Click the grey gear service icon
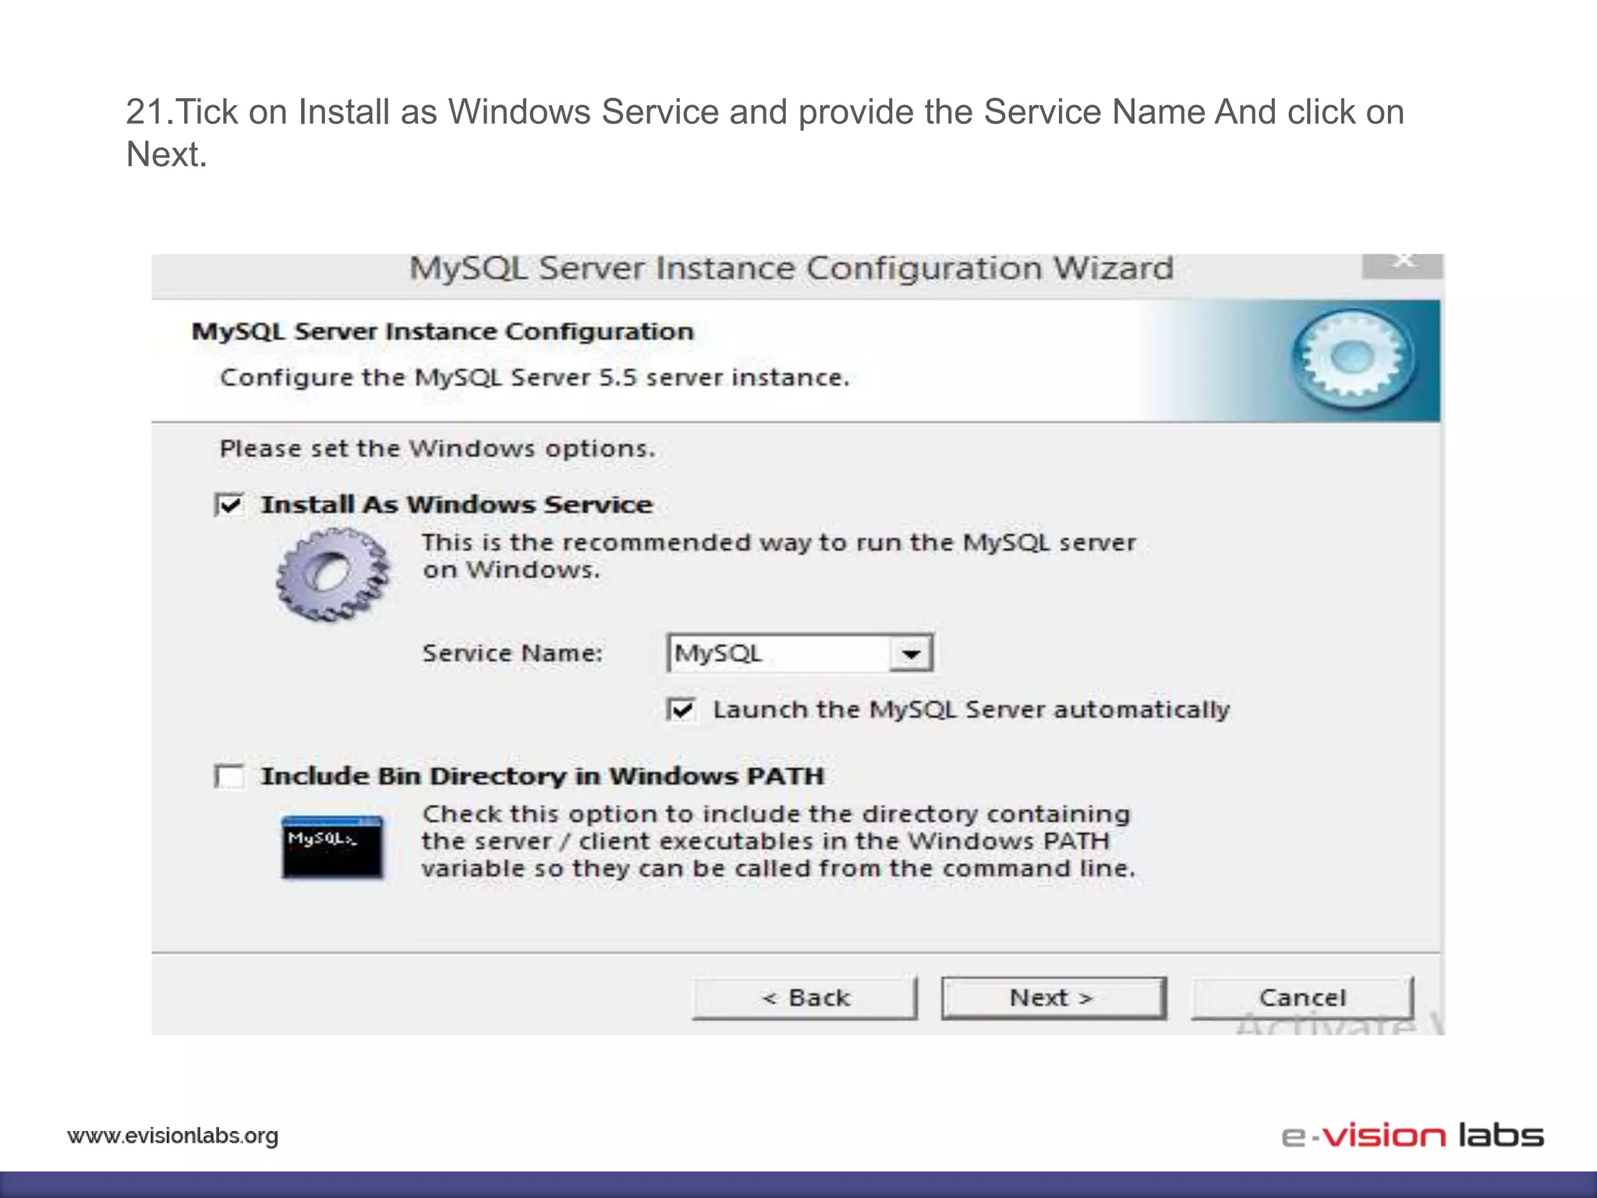Viewport: 1597px width, 1198px height. tap(333, 574)
